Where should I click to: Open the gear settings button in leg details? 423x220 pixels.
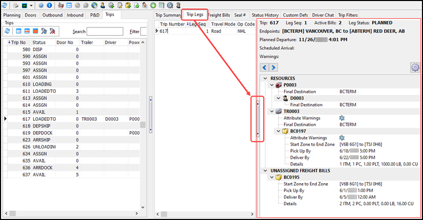pyautogui.click(x=414, y=67)
